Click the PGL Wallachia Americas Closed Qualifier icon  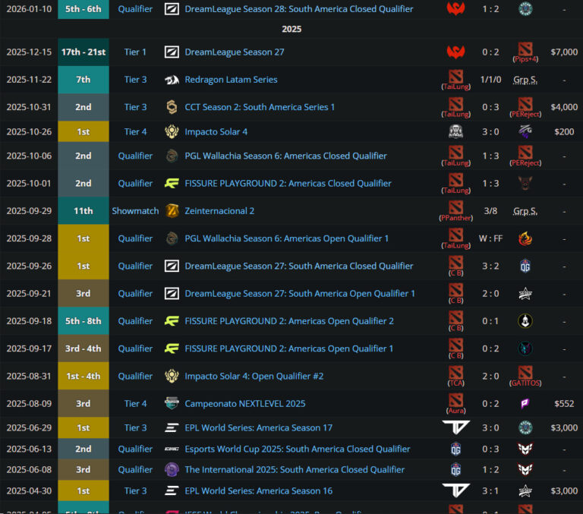tap(172, 156)
